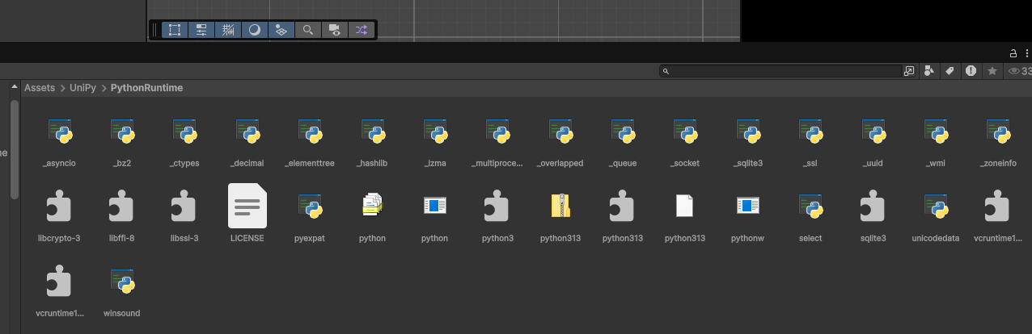
Task: Select the winsound file
Action: (x=121, y=290)
